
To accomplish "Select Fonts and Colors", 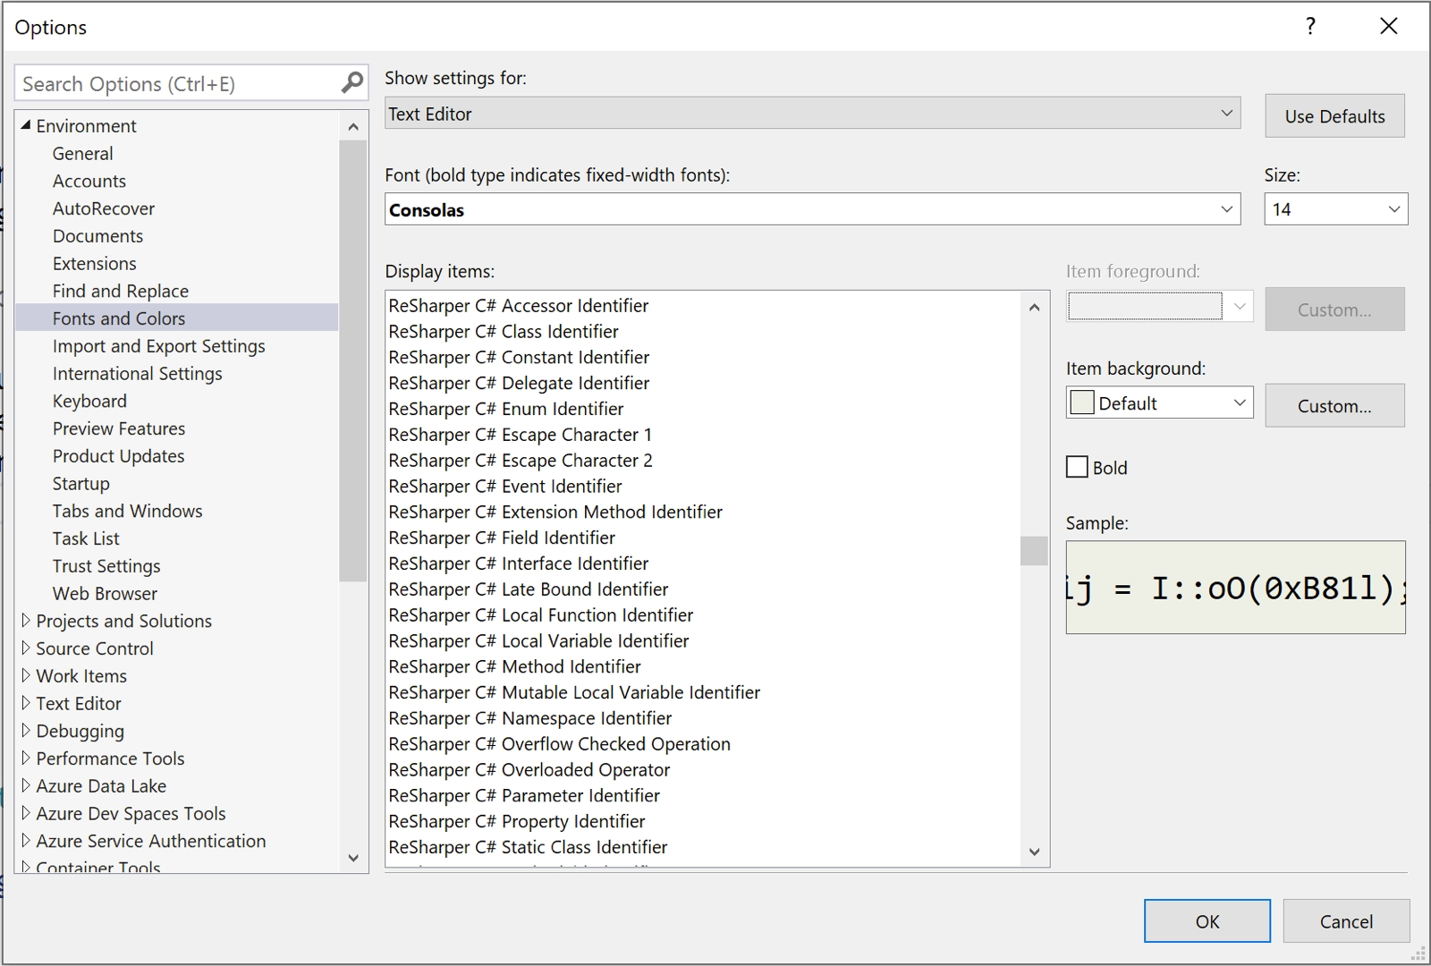I will coord(119,318).
